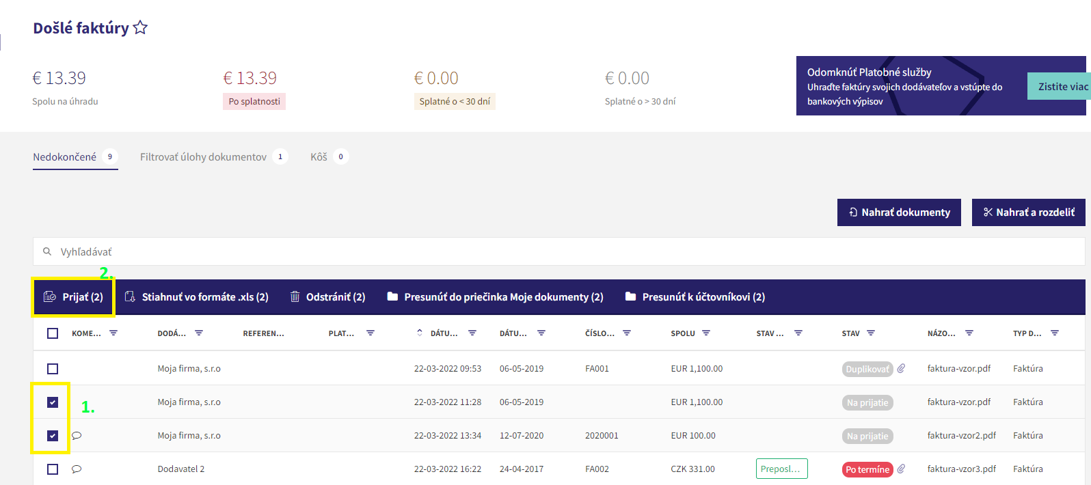The height and width of the screenshot is (485, 1091).
Task: Open filter icon on ČÍSLO... column
Action: pyautogui.click(x=627, y=333)
